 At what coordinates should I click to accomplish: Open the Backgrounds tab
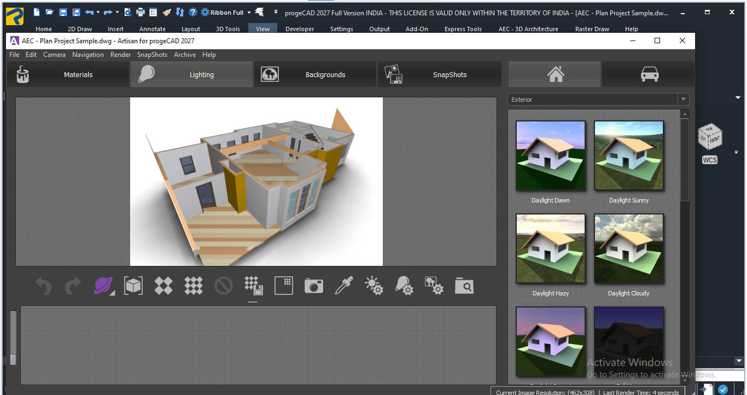[x=315, y=74]
